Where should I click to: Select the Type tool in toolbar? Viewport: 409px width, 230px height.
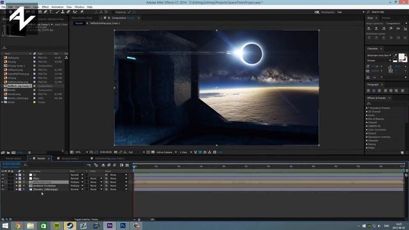pos(51,12)
